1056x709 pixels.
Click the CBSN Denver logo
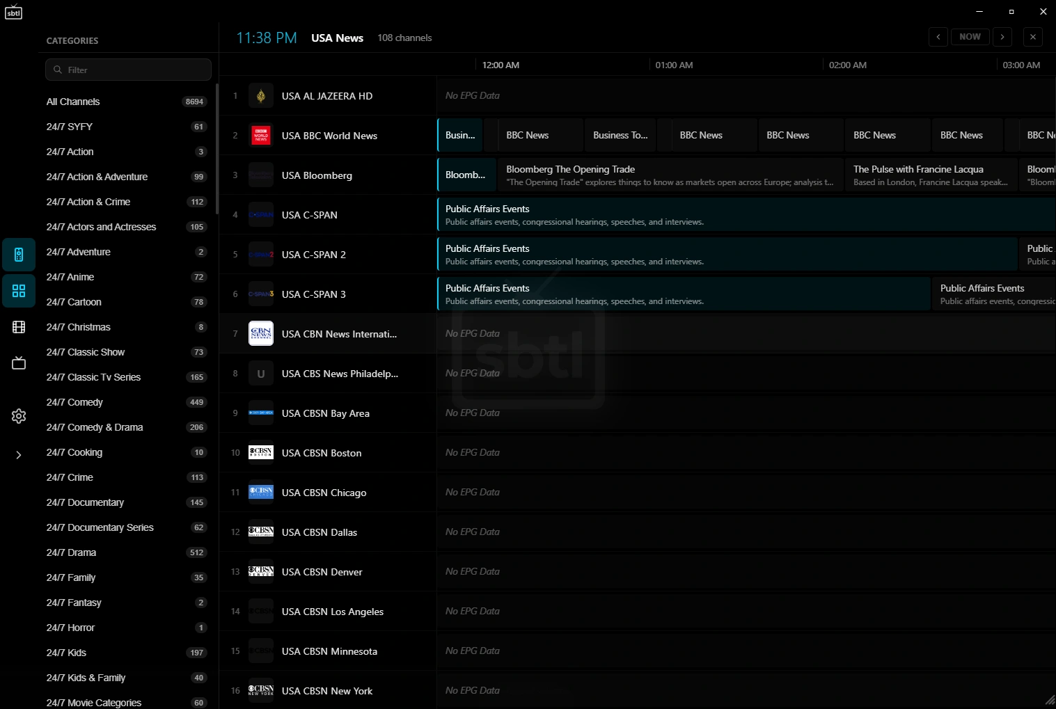261,572
